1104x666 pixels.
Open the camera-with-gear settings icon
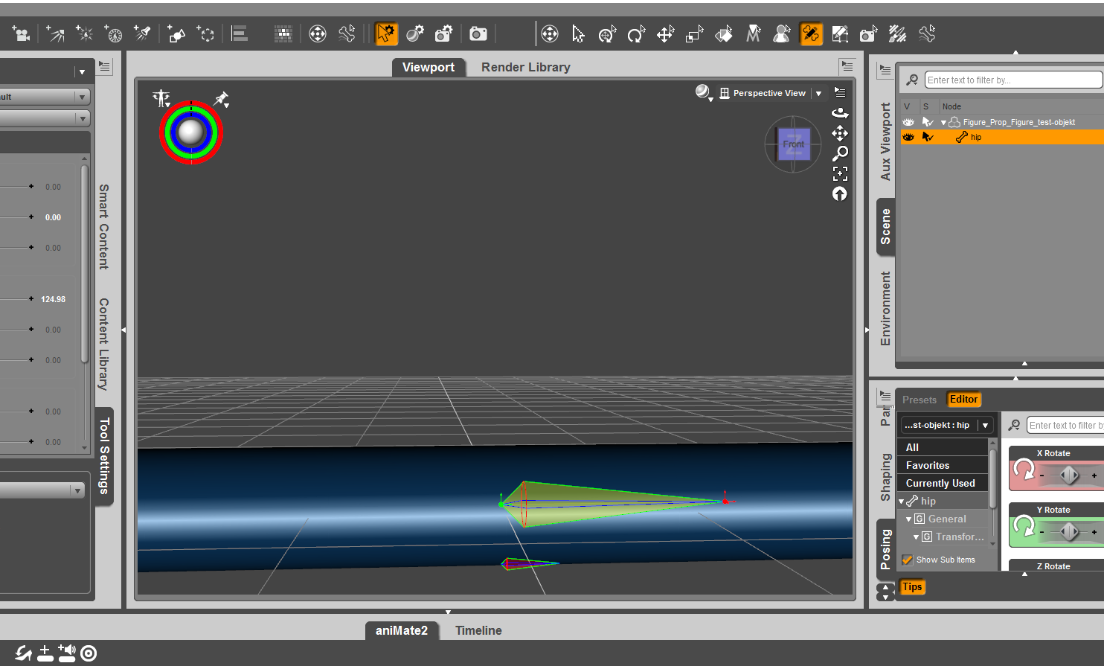[444, 33]
